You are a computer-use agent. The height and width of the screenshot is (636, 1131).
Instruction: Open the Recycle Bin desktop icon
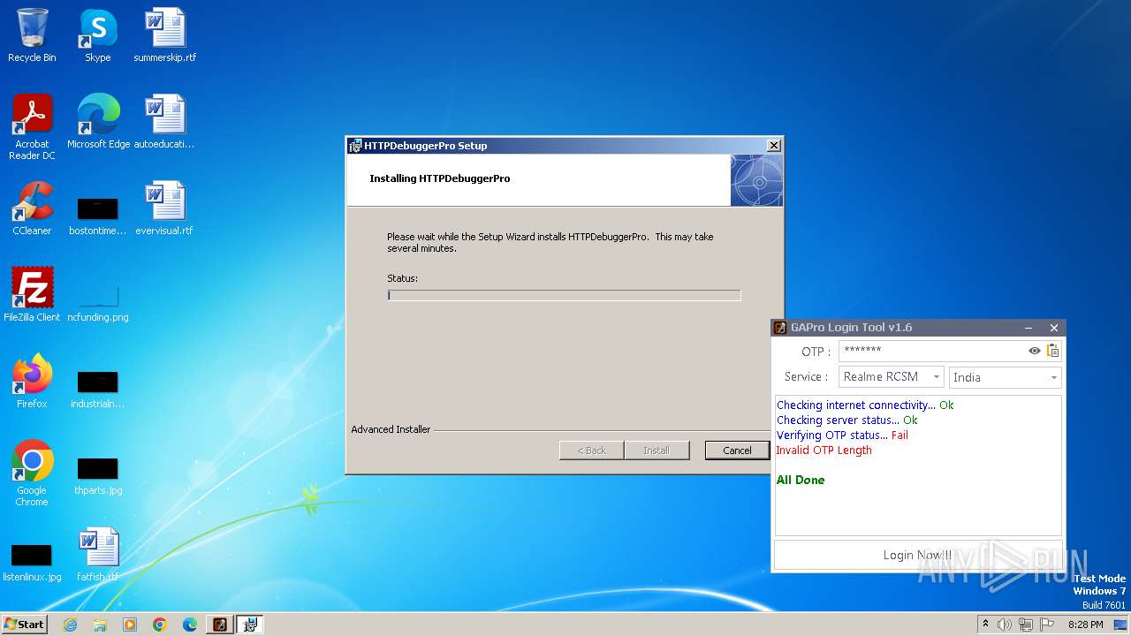32,35
